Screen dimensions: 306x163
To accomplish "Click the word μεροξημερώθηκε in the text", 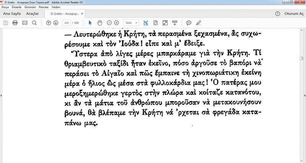I will pyautogui.click(x=91, y=93).
